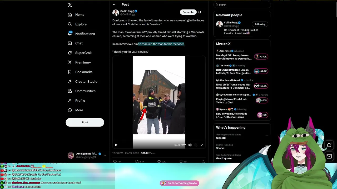Viewport: 337px width, 189px height.
Task: Like the post with heart icon
Action: click(x=159, y=161)
